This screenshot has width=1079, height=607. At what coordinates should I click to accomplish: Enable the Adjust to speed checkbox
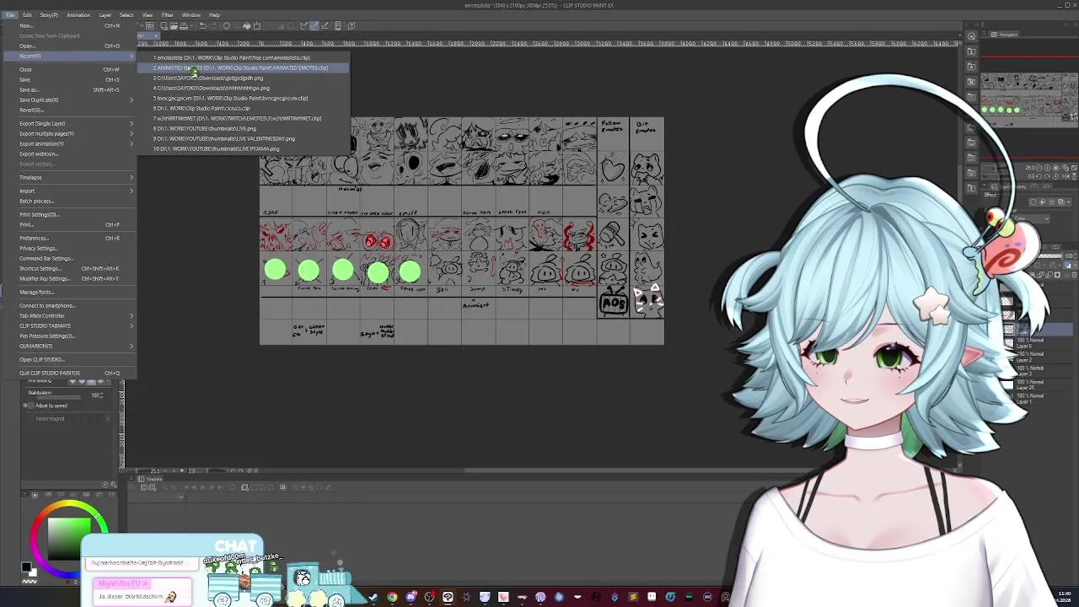click(30, 406)
